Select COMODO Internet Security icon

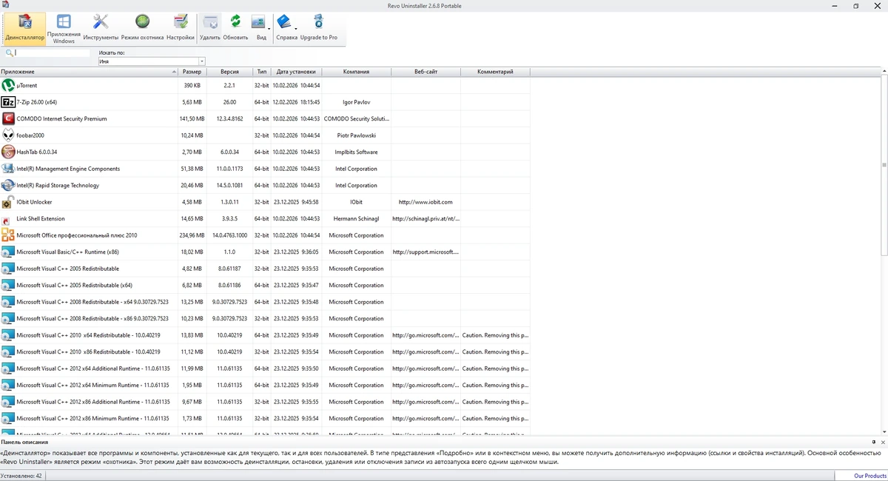[x=8, y=118]
